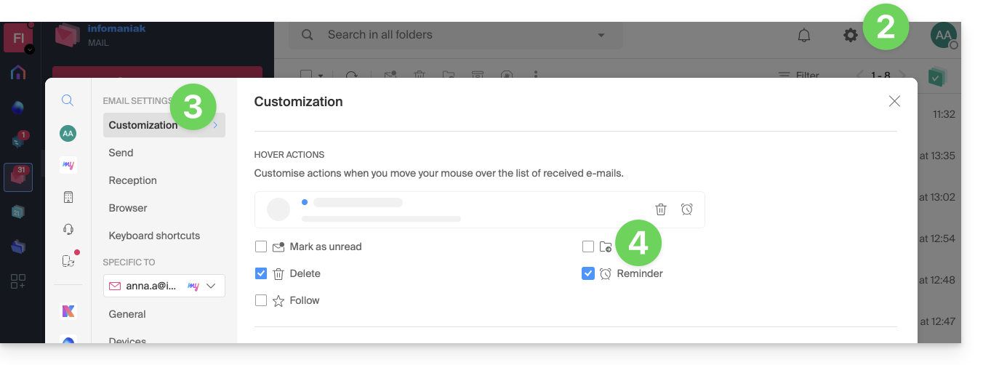
Task: Click the alarm clock icon in preview
Action: [687, 209]
